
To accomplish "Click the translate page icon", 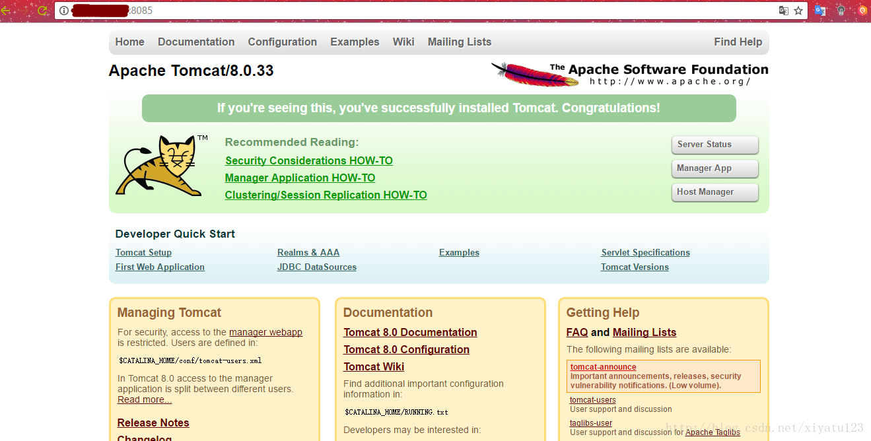I will [783, 11].
